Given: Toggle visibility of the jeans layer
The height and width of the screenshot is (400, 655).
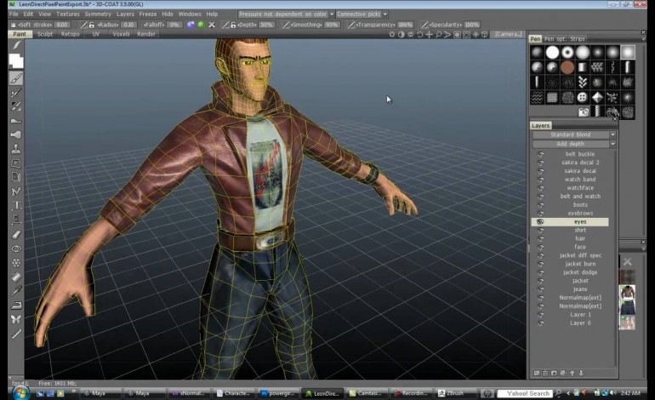Looking at the screenshot, I should click(540, 289).
